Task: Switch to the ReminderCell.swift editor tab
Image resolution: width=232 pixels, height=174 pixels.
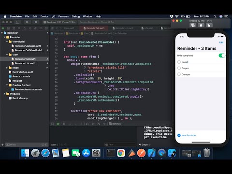Action: click(x=94, y=28)
